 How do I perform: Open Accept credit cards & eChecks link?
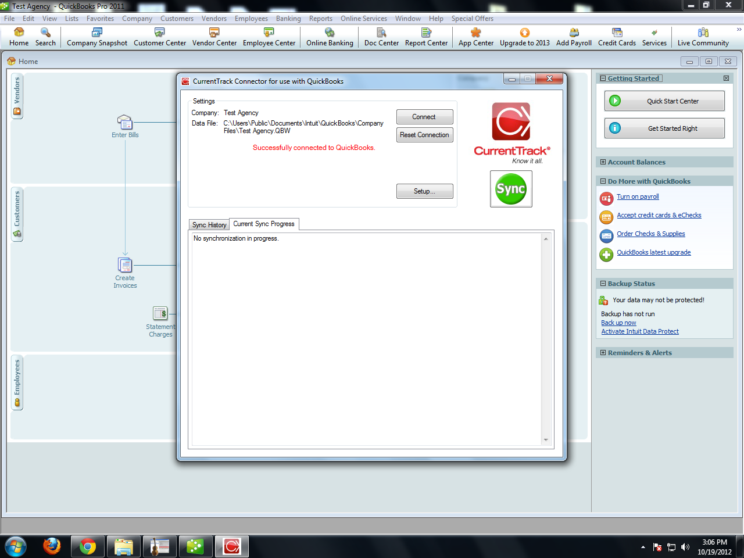(659, 215)
